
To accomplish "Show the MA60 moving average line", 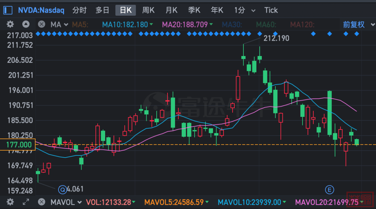I will click(267, 25).
